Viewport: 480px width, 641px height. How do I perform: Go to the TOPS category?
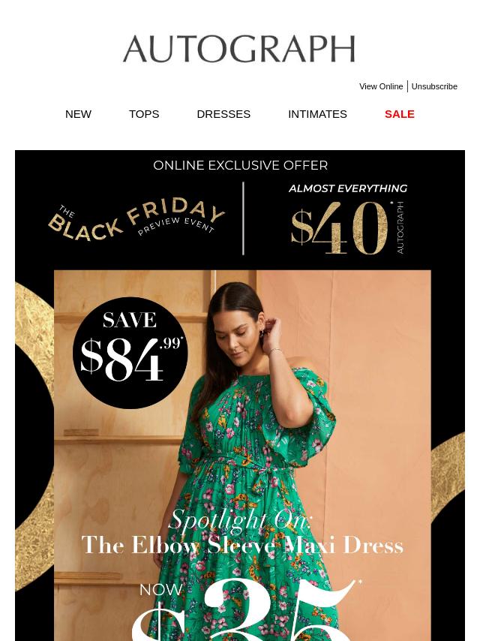pos(144,114)
